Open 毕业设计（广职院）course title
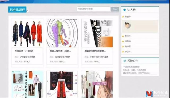The width and height of the screenshot is (170, 98). click(x=24, y=51)
